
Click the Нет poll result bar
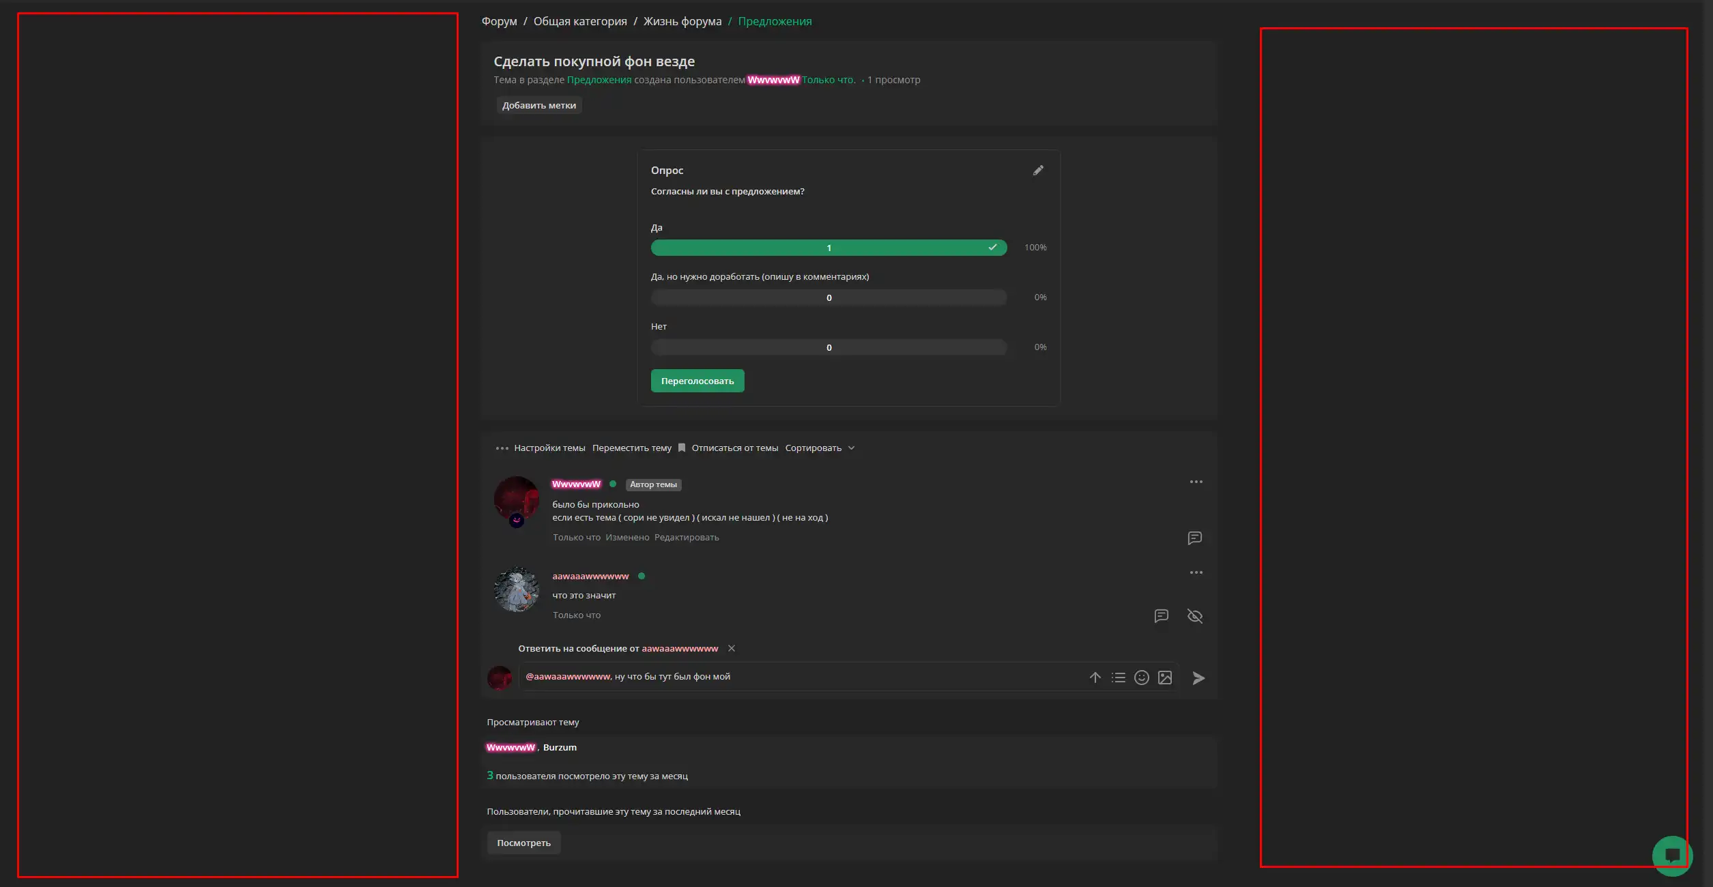coord(829,347)
